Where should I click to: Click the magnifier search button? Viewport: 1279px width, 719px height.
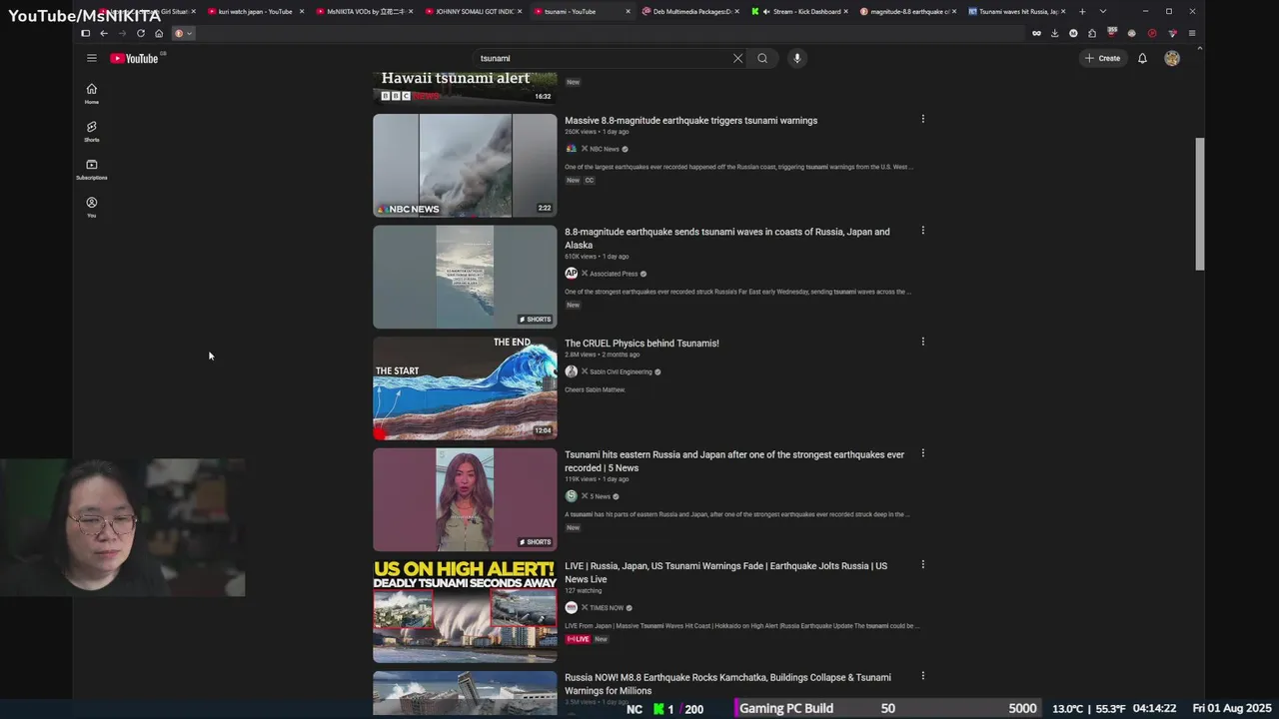coord(762,58)
